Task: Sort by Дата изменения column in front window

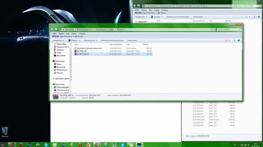Action: (116, 45)
